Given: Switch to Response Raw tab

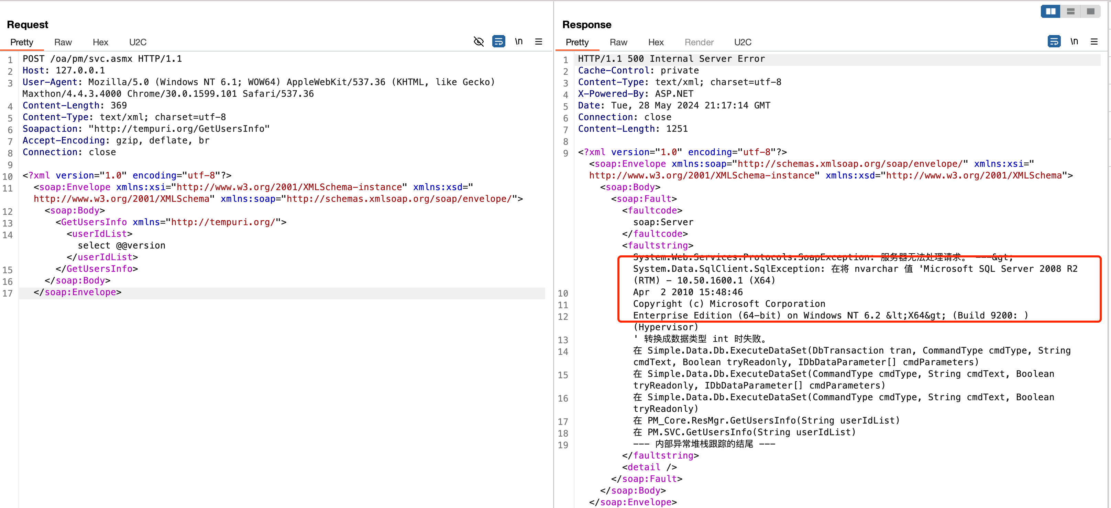Looking at the screenshot, I should click(618, 42).
